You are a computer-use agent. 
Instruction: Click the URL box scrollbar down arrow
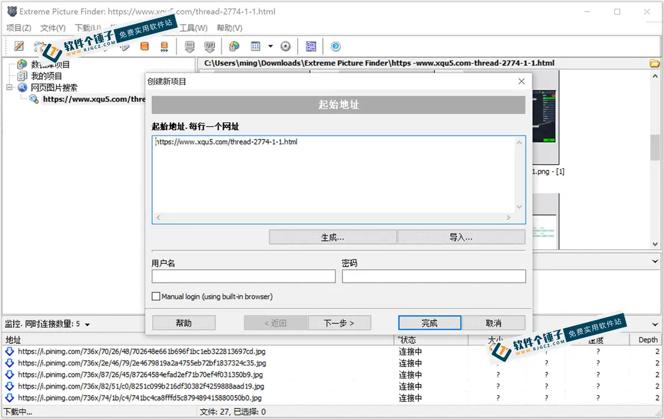tap(520, 207)
